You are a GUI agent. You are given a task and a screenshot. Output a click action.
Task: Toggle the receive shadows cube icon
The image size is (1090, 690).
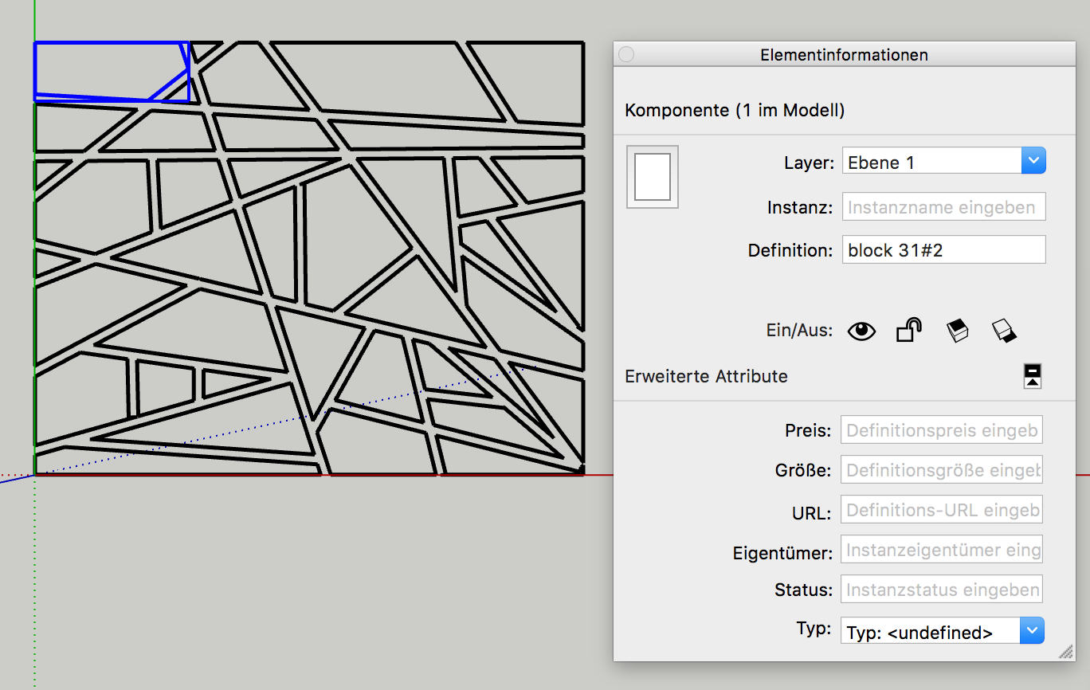coord(1004,331)
